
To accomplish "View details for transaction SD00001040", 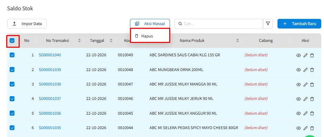I will pyautogui.click(x=298, y=55).
